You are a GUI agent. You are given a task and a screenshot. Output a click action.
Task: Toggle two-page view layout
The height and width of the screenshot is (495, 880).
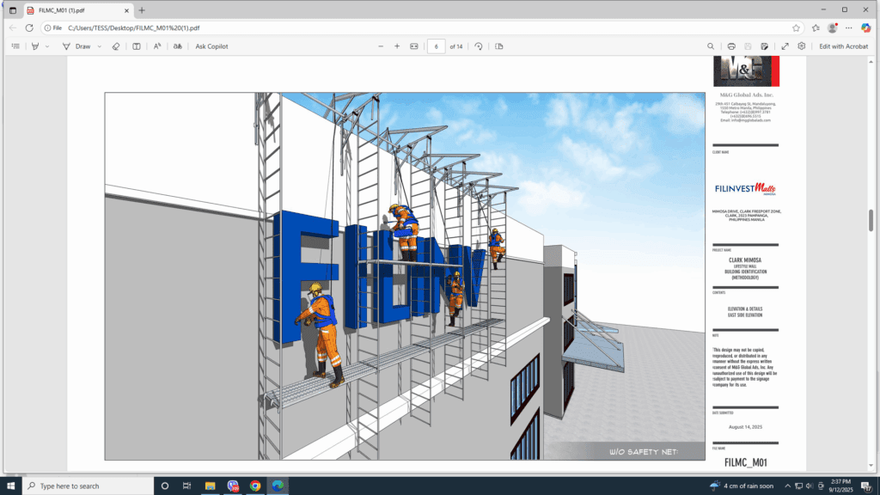(x=136, y=46)
